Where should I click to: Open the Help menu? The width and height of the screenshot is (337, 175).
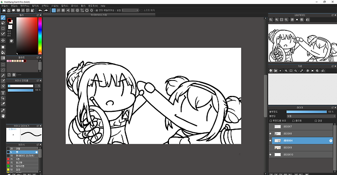tap(103, 6)
